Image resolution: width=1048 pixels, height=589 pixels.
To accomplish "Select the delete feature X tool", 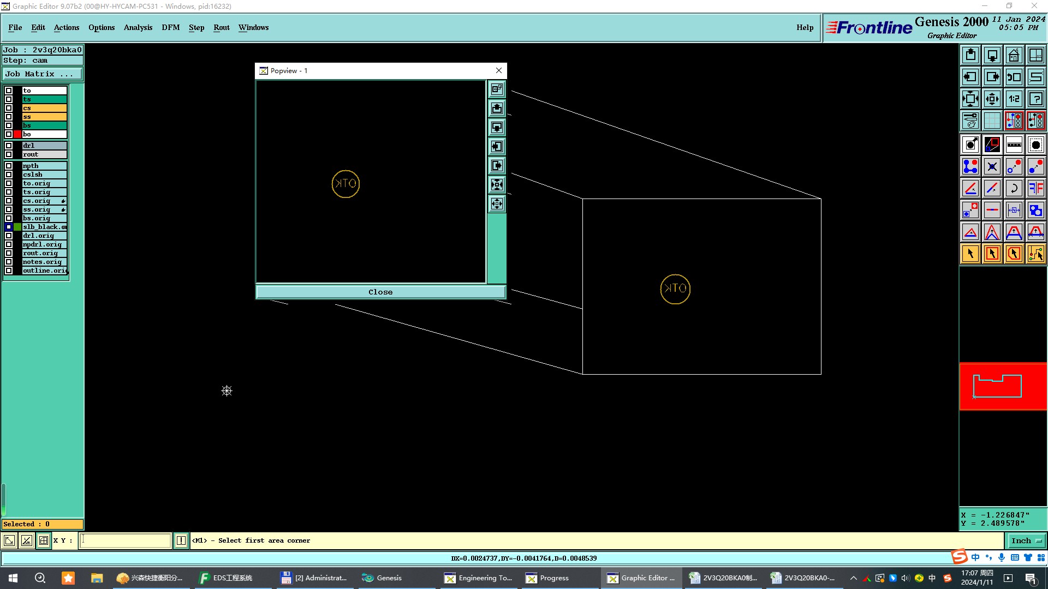I will 992,166.
